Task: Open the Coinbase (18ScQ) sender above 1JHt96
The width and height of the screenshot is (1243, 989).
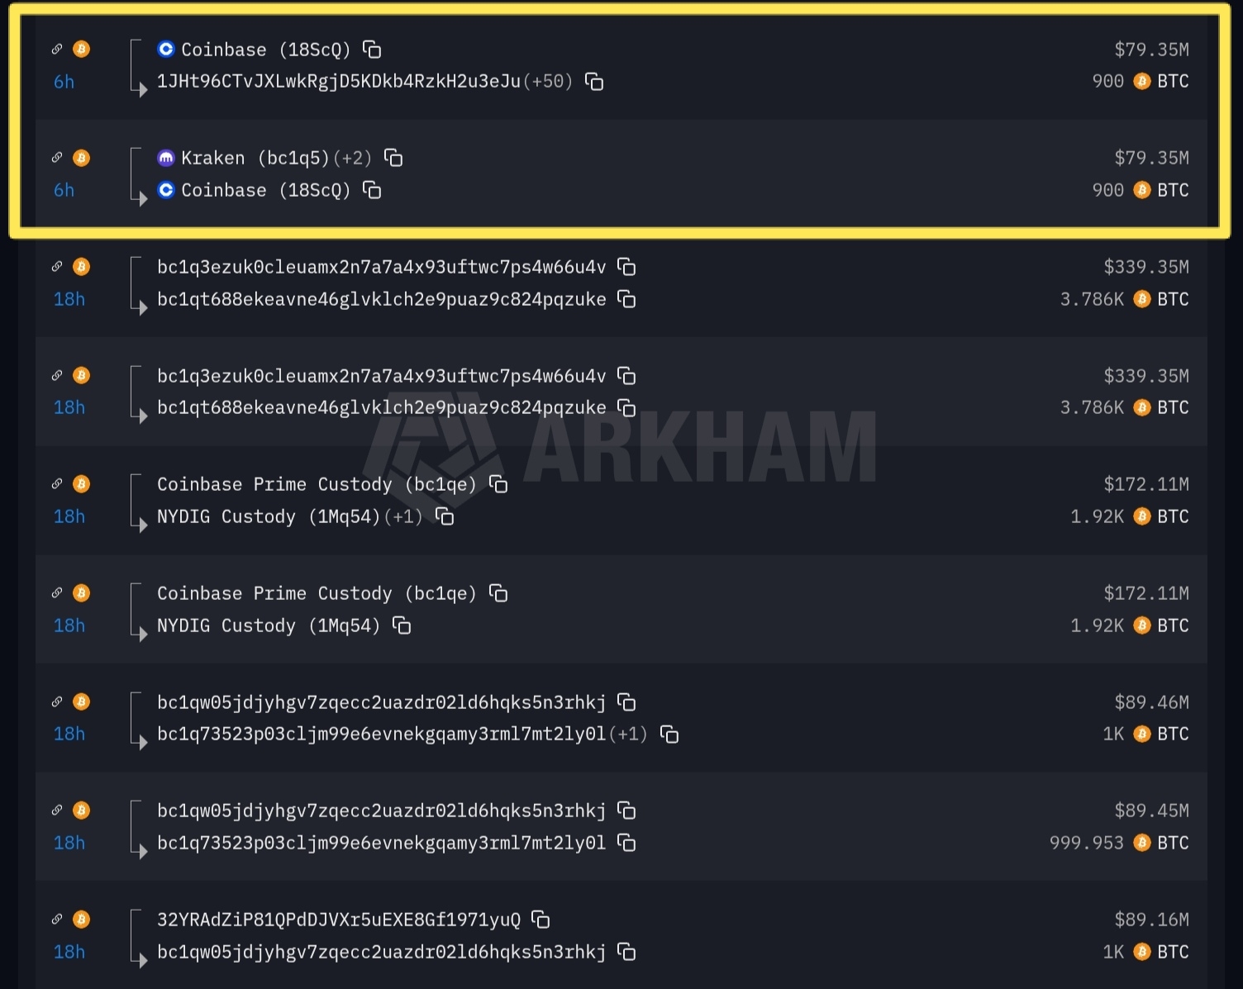Action: point(266,50)
